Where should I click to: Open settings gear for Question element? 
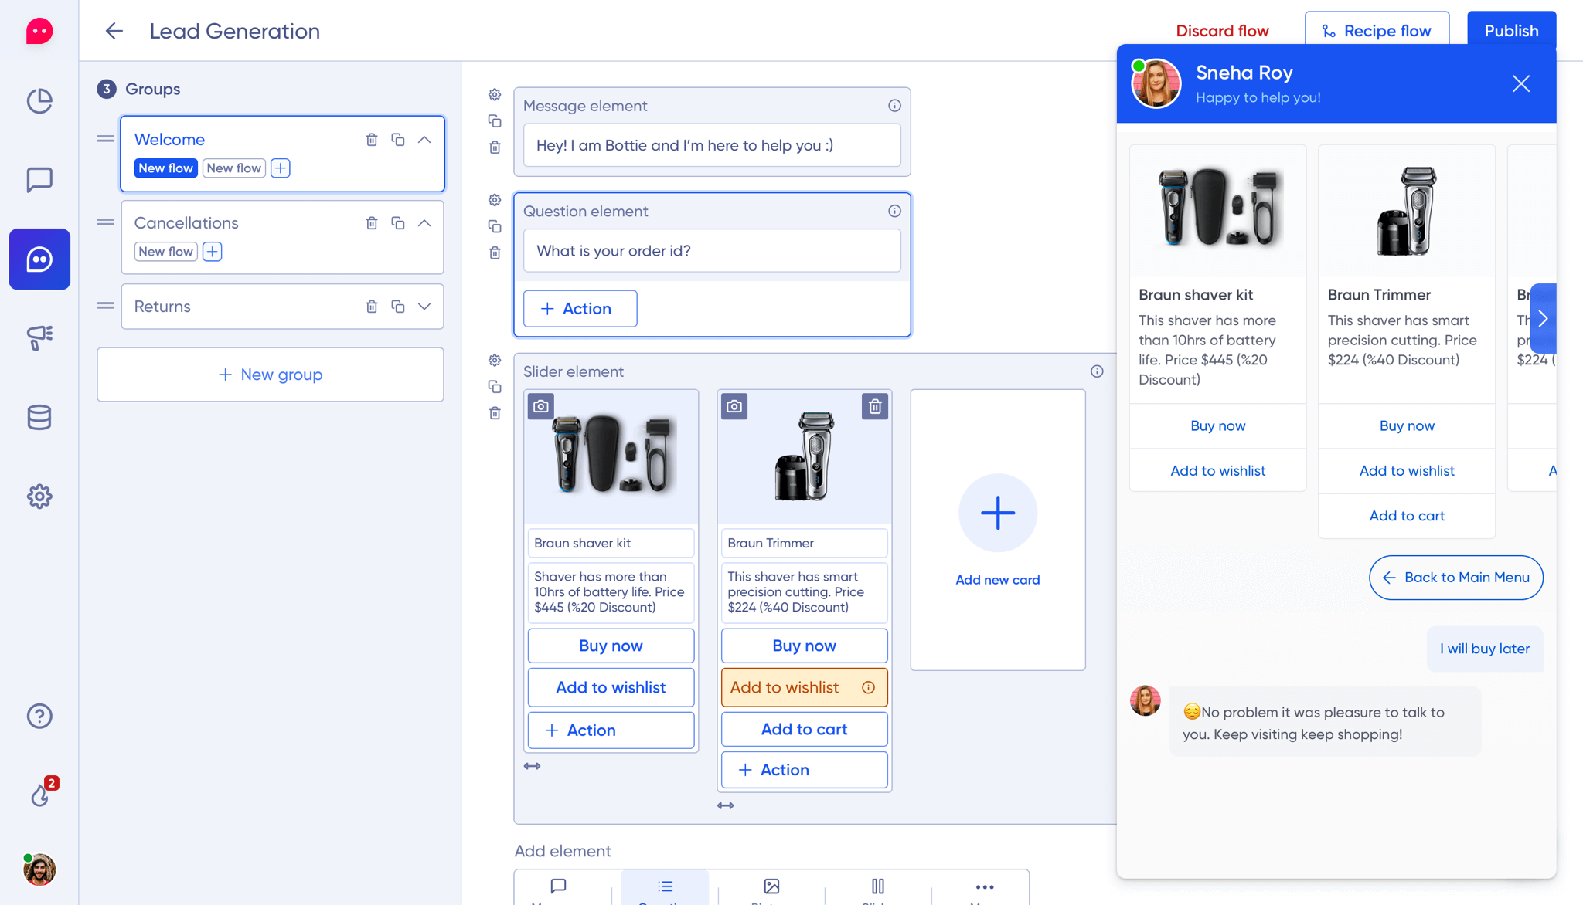495,200
